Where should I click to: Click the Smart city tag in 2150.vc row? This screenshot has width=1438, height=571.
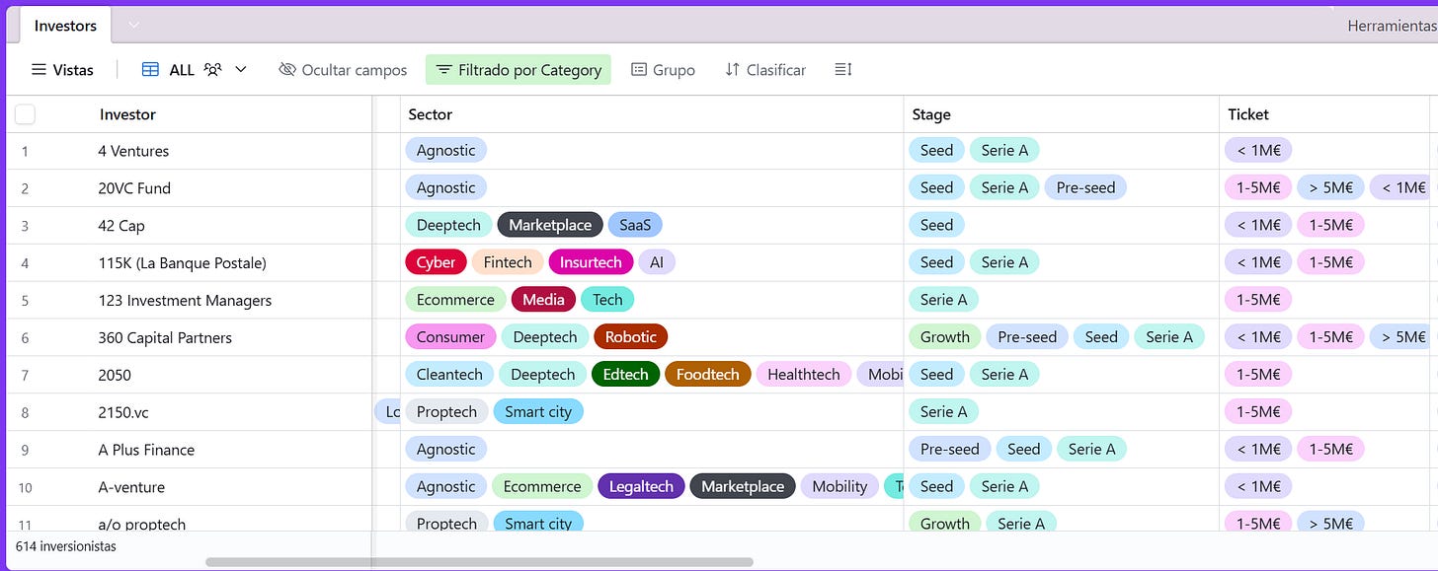click(538, 412)
